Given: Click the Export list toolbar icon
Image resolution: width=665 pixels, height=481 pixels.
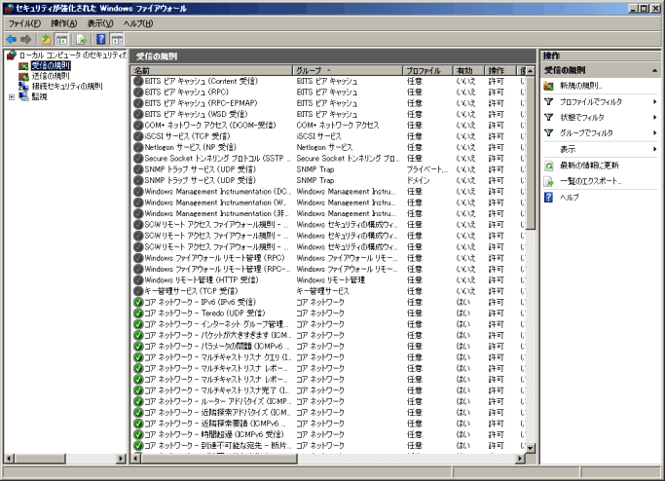Looking at the screenshot, I should (x=82, y=39).
